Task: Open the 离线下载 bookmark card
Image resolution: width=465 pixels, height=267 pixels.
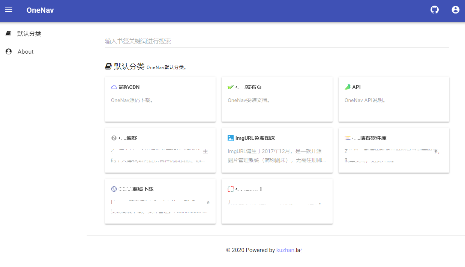Action: [160, 201]
